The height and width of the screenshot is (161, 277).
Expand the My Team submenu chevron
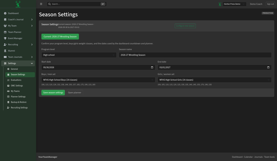click(x=32, y=26)
